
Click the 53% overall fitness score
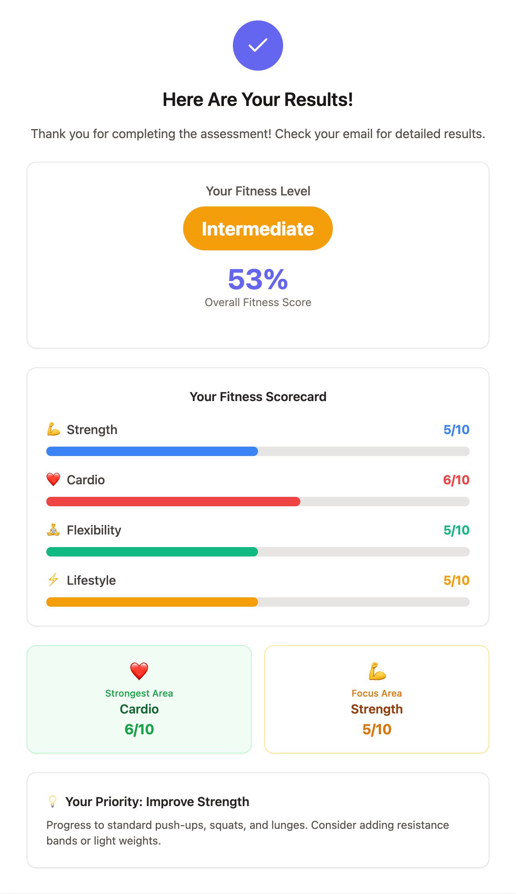pos(258,279)
